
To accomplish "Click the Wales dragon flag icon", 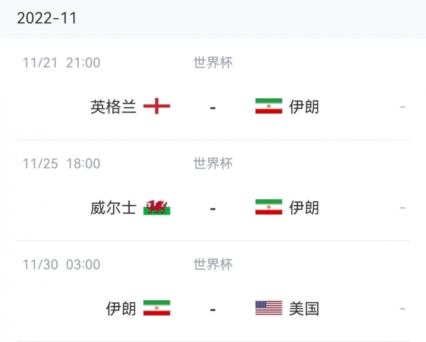I will click(157, 208).
